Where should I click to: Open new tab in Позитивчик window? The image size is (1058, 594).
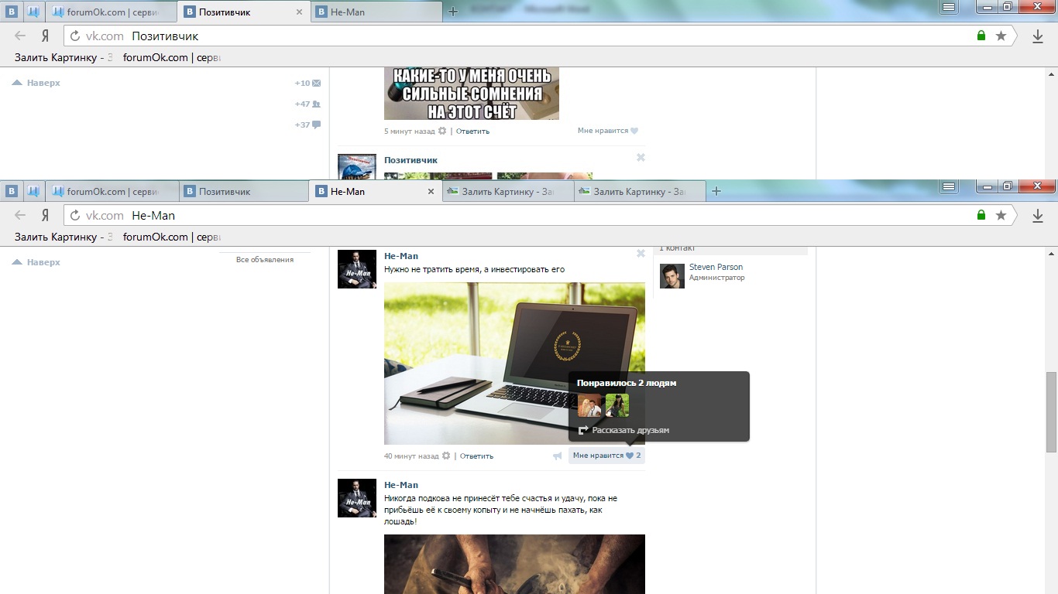point(454,12)
